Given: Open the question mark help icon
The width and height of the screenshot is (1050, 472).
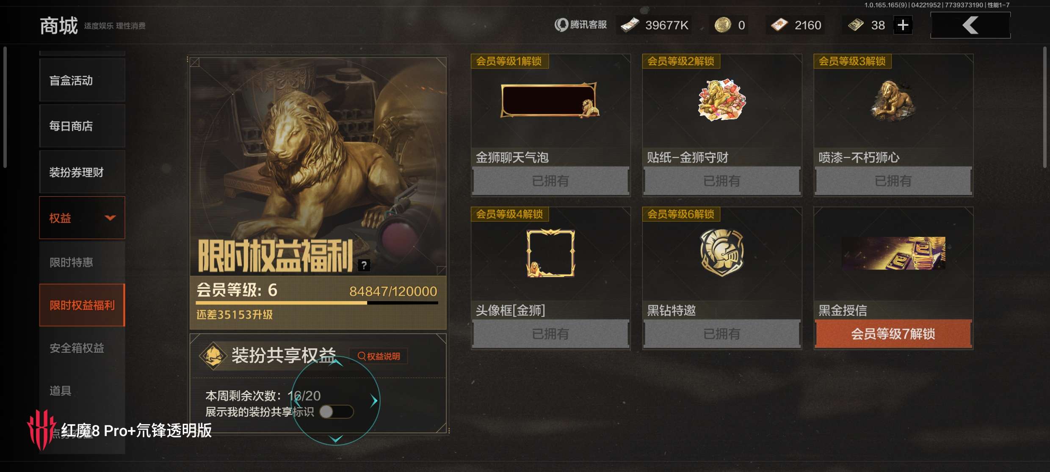Looking at the screenshot, I should (x=364, y=265).
